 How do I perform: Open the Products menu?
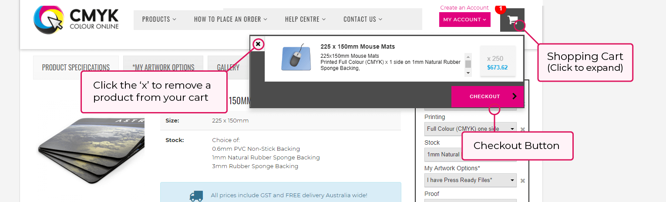pos(159,19)
